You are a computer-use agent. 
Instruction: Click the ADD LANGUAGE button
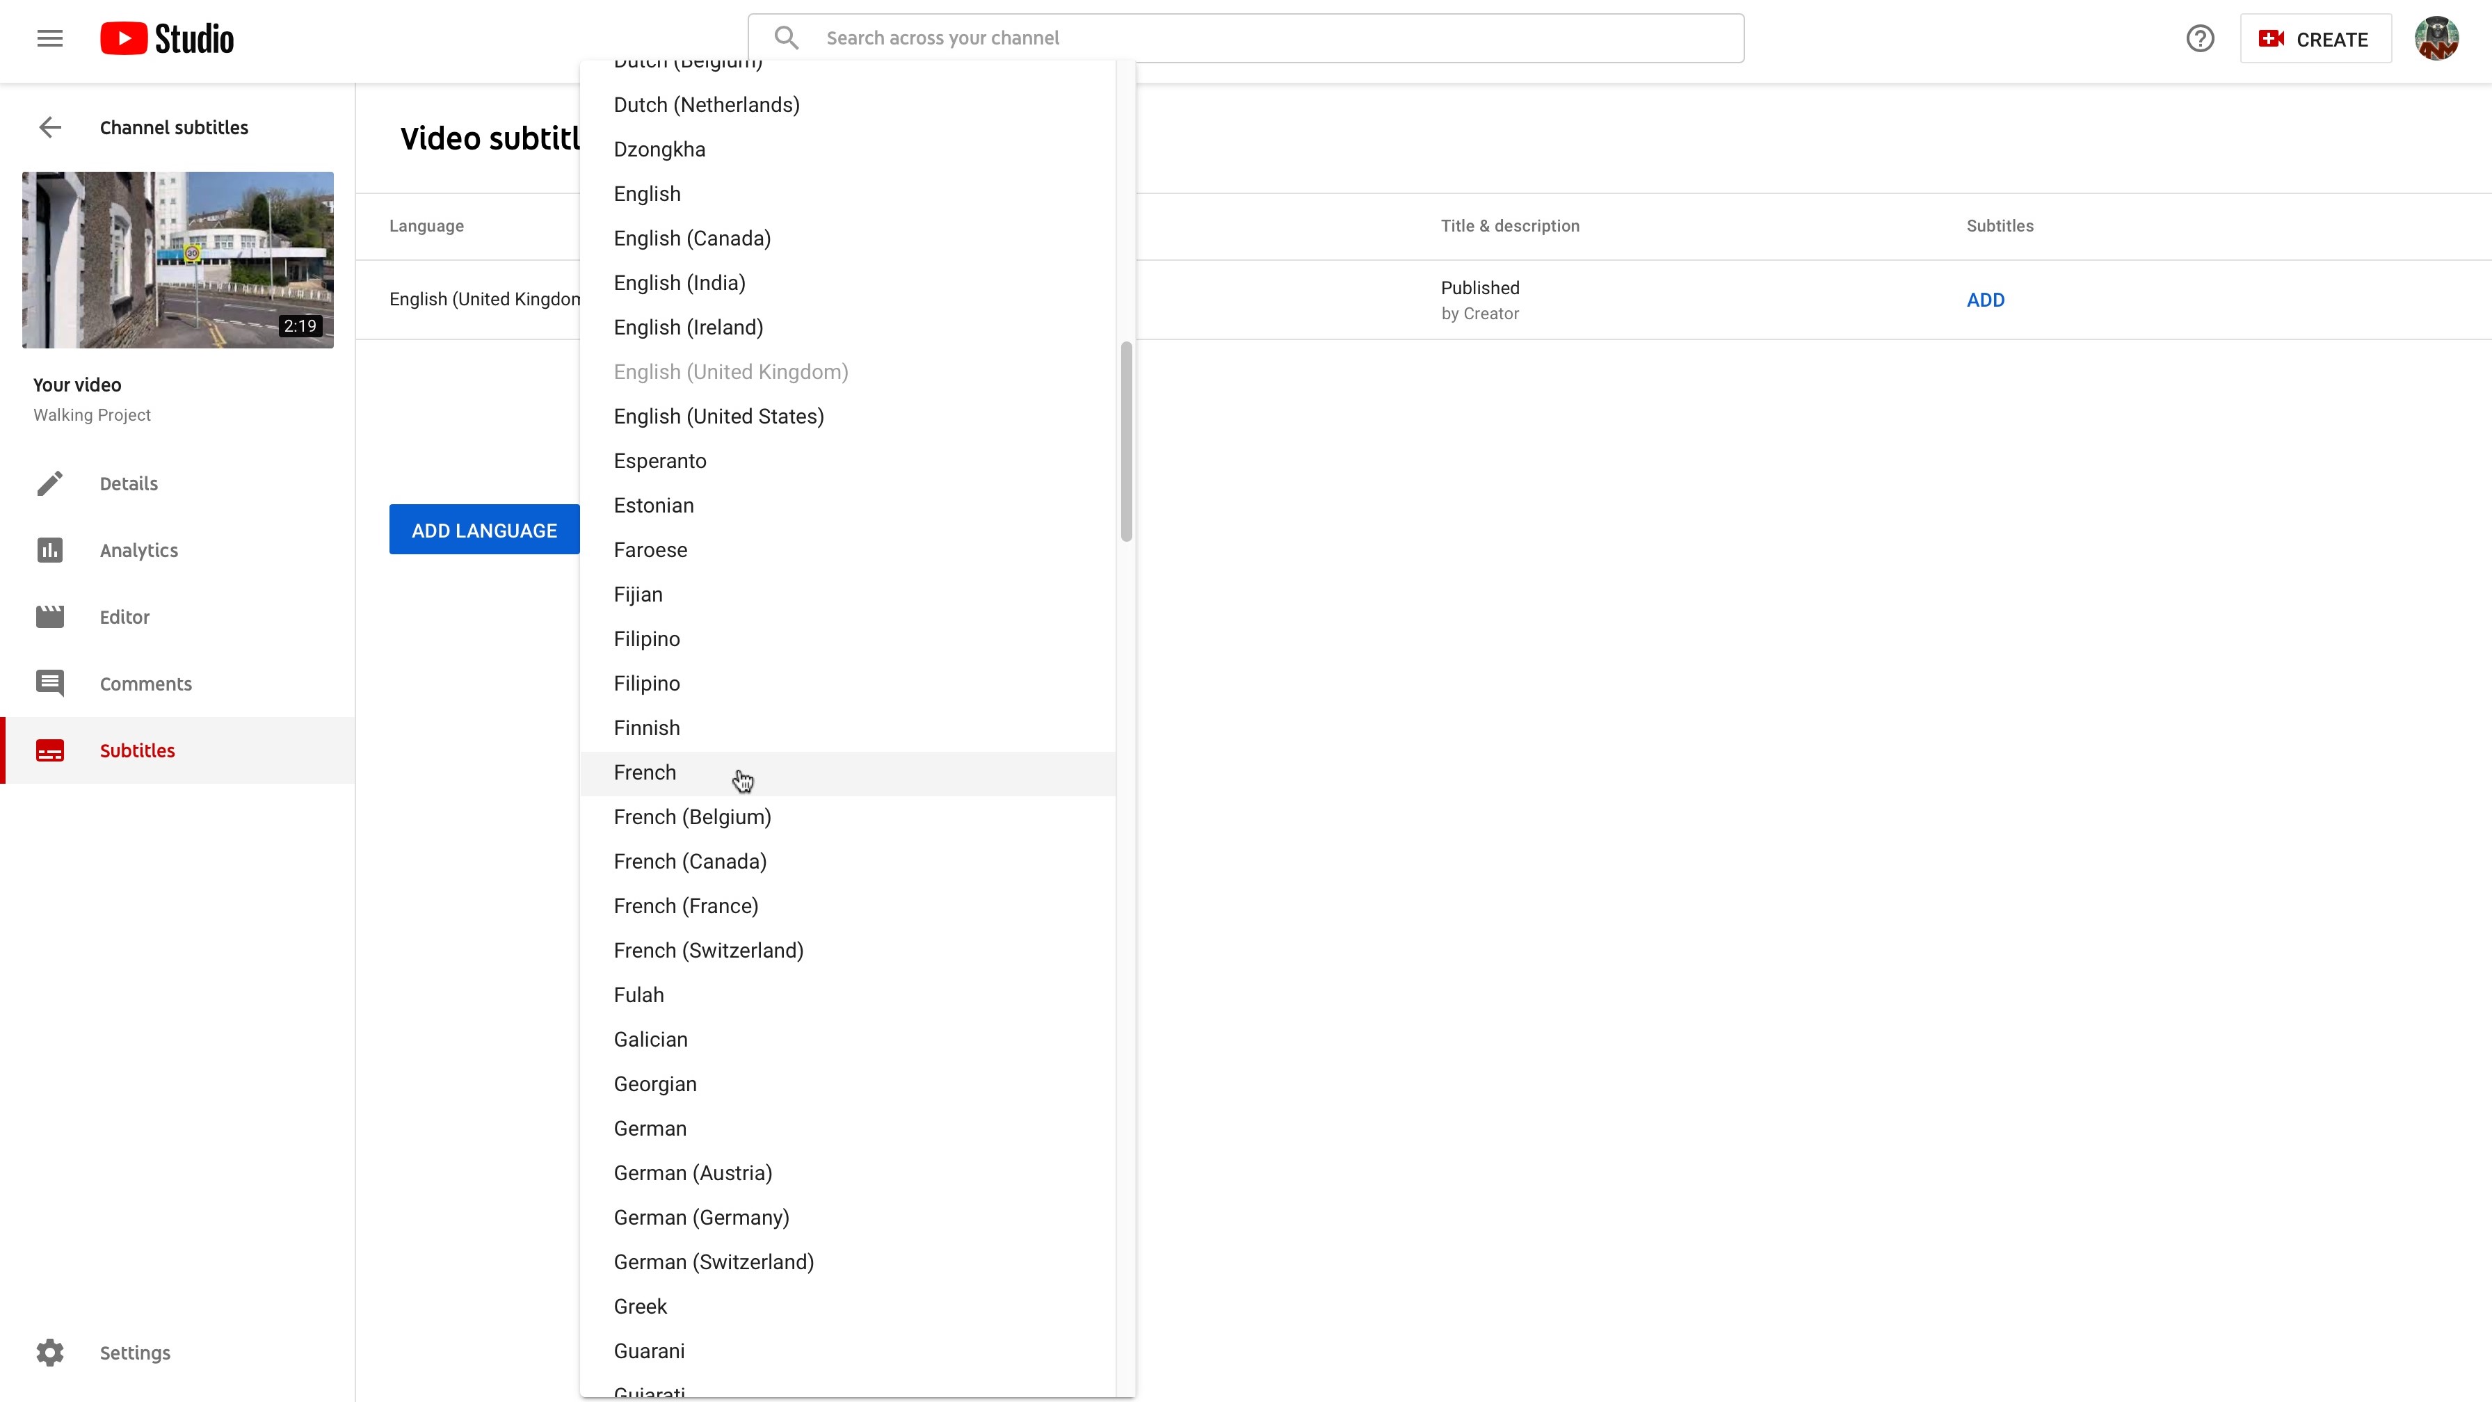point(484,529)
